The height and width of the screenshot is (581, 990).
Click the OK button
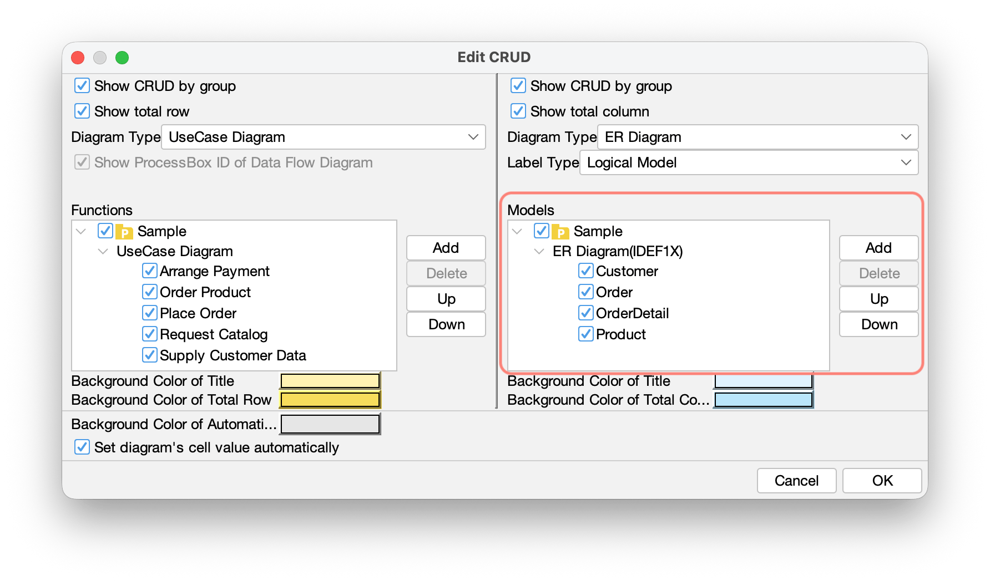click(882, 481)
